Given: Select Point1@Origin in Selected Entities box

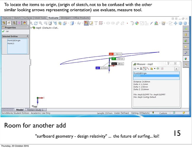Looking at the screenshot, I should [x=13, y=40].
